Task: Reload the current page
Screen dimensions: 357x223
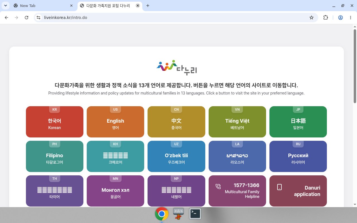Action: pyautogui.click(x=26, y=18)
